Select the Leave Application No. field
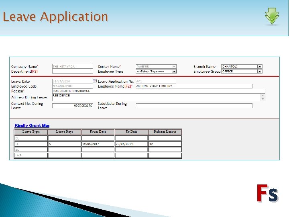Screen dimensions: 289x217 click(156, 81)
